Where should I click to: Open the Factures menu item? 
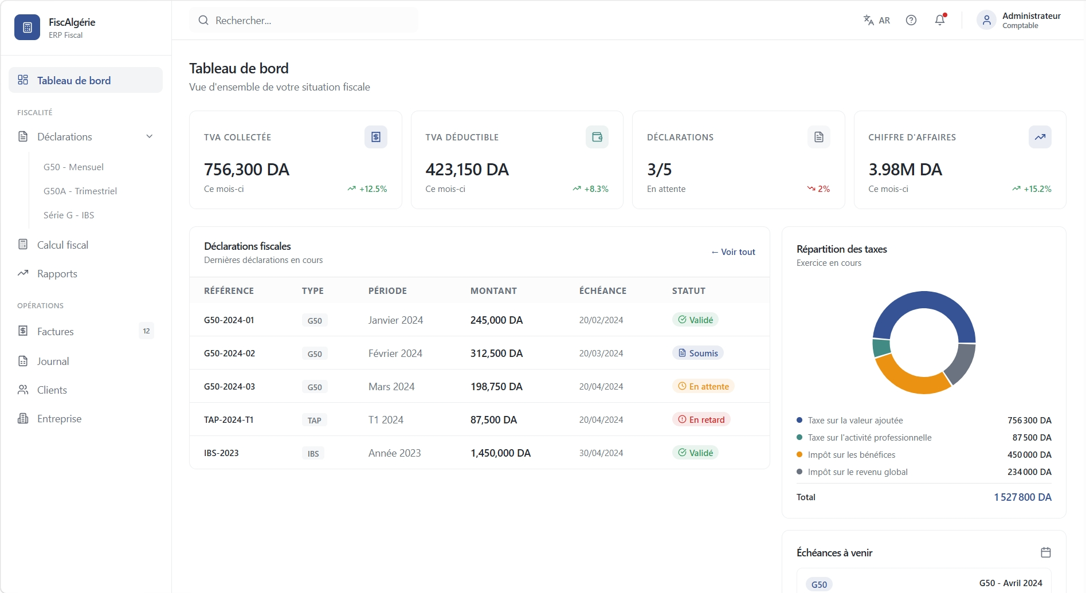pyautogui.click(x=85, y=331)
